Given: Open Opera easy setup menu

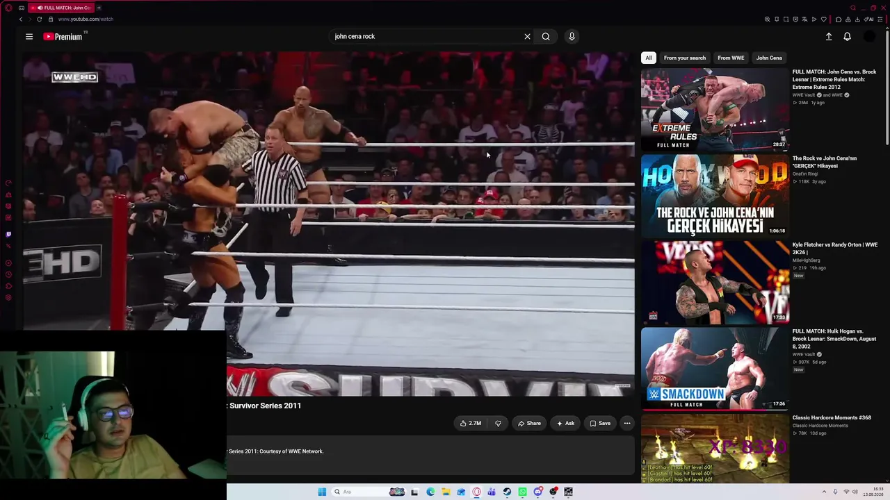Looking at the screenshot, I should [881, 19].
